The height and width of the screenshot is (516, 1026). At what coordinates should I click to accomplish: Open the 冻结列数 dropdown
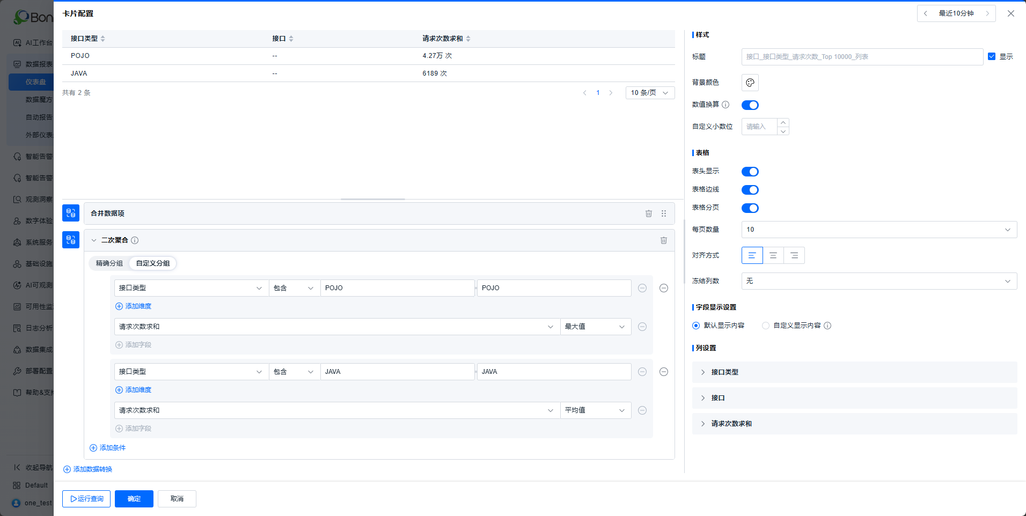(880, 281)
